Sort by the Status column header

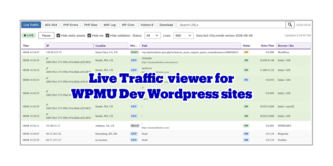(x=246, y=46)
